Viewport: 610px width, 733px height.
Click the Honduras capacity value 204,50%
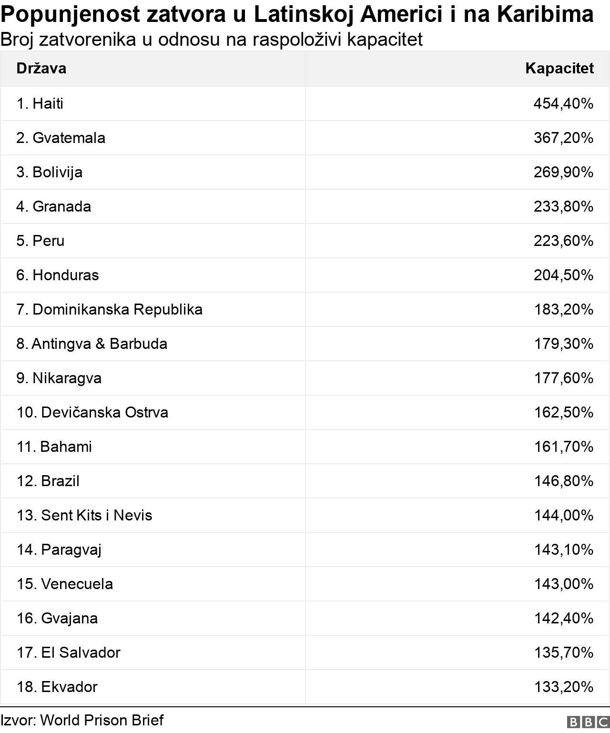coord(563,275)
